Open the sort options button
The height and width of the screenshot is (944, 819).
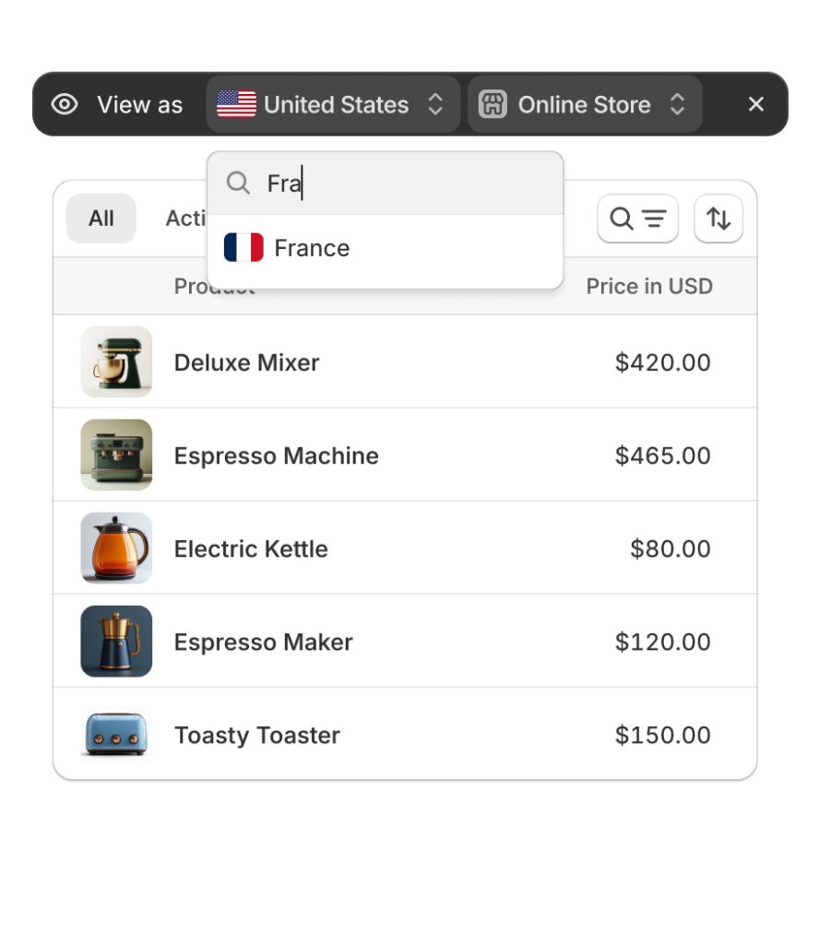(x=718, y=218)
